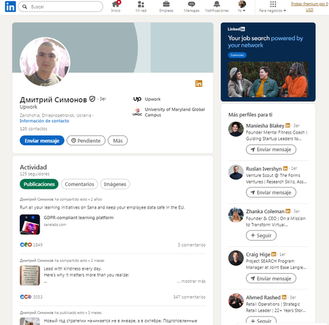Click Premium badge next to Ahmed Rashed

click(x=284, y=297)
